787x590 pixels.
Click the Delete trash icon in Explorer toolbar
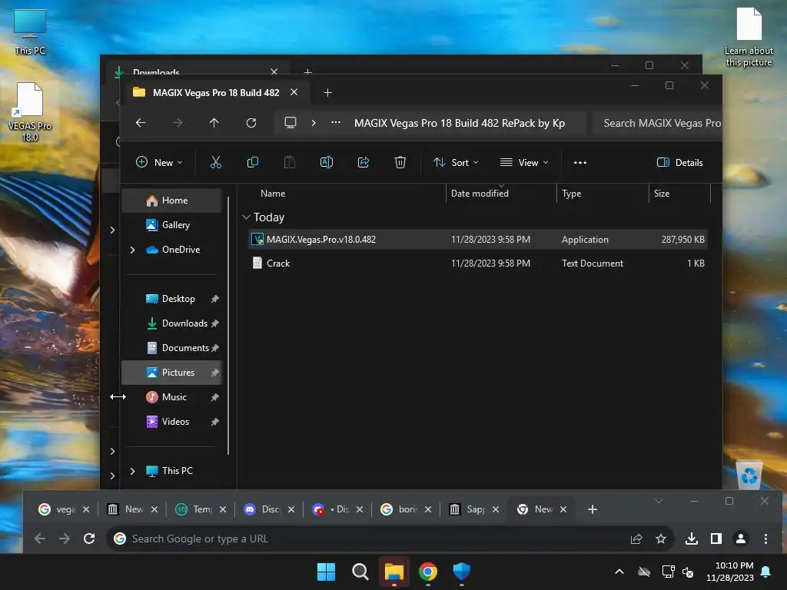coord(400,162)
